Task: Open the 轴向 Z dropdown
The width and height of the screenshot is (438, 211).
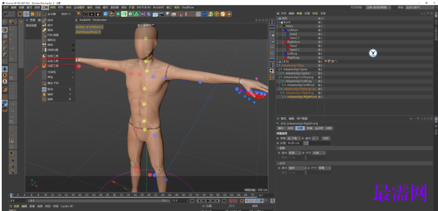Action: tap(315, 138)
